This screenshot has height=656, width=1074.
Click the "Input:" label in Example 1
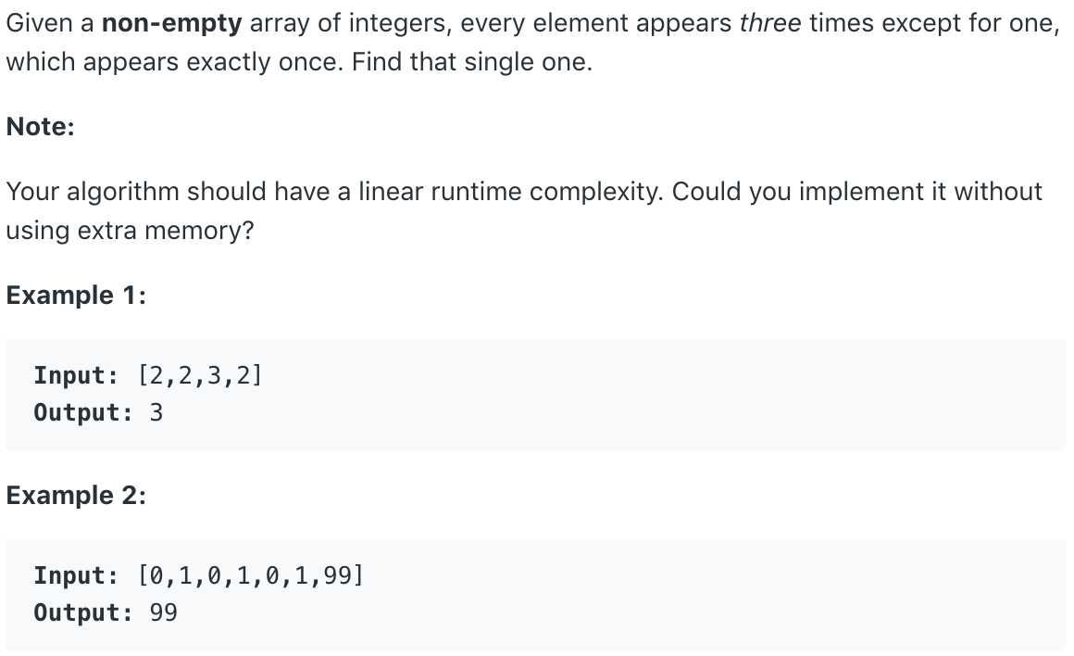pos(76,375)
